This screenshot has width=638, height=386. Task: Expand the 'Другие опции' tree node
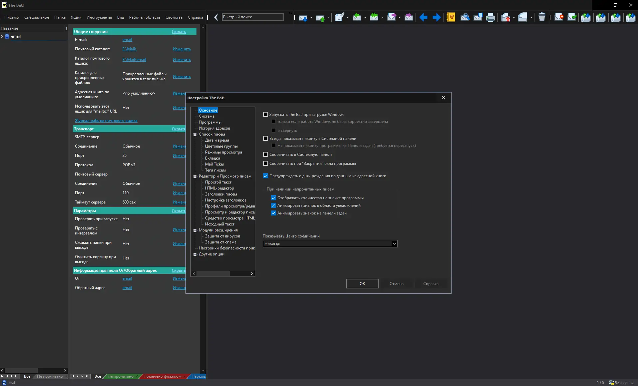click(195, 254)
